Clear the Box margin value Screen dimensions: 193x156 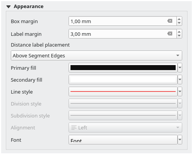(x=170, y=21)
